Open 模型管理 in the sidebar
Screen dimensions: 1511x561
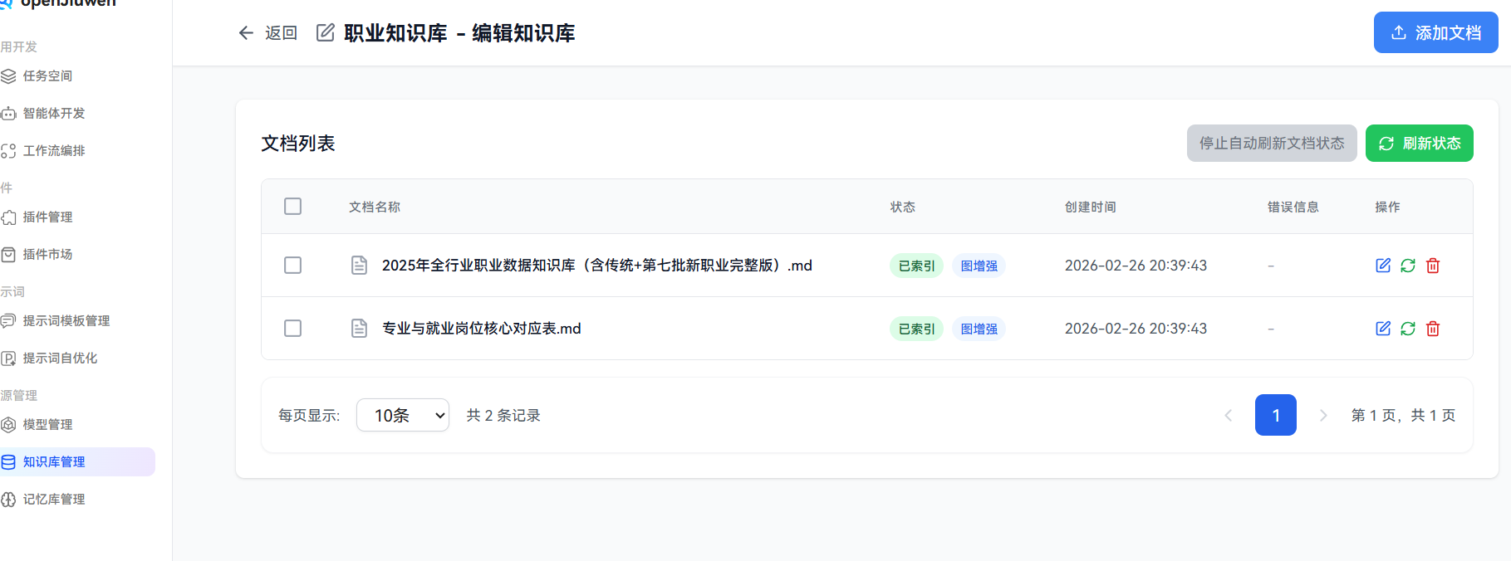[47, 425]
